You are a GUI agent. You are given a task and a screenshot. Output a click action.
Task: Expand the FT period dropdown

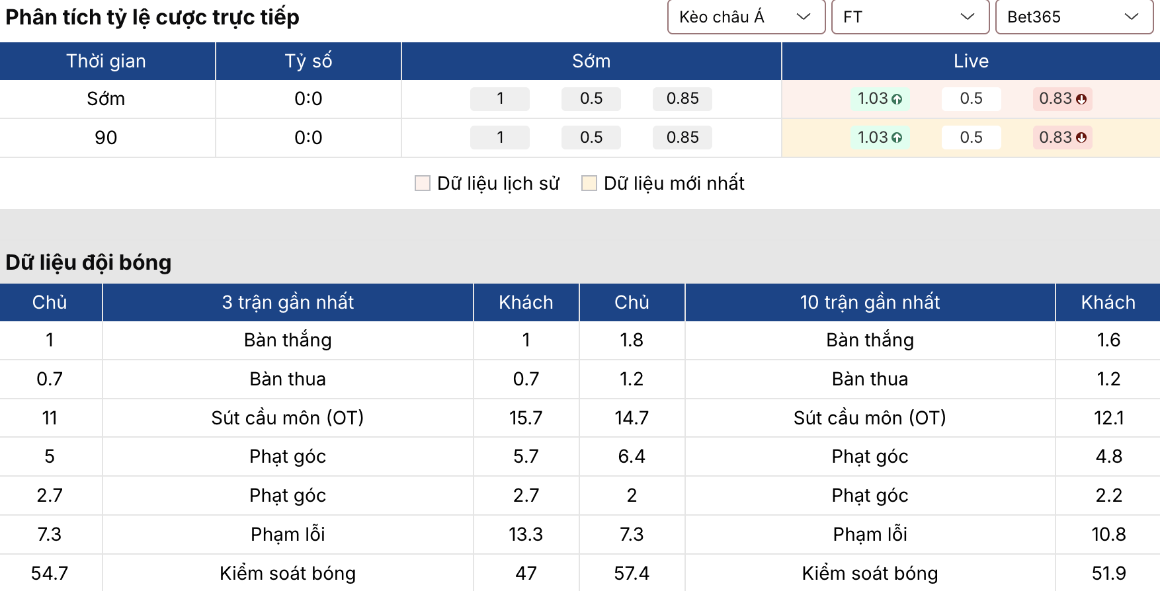point(910,17)
